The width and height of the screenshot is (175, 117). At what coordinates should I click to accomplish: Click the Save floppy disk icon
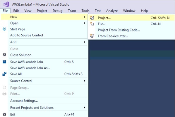click(x=4, y=62)
